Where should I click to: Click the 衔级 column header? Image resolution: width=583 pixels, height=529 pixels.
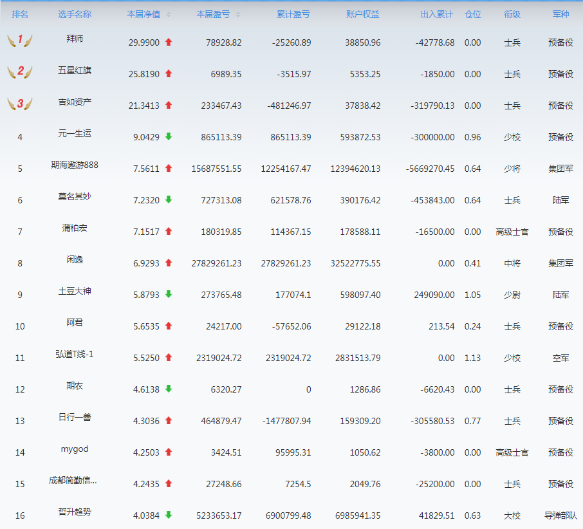coord(512,15)
